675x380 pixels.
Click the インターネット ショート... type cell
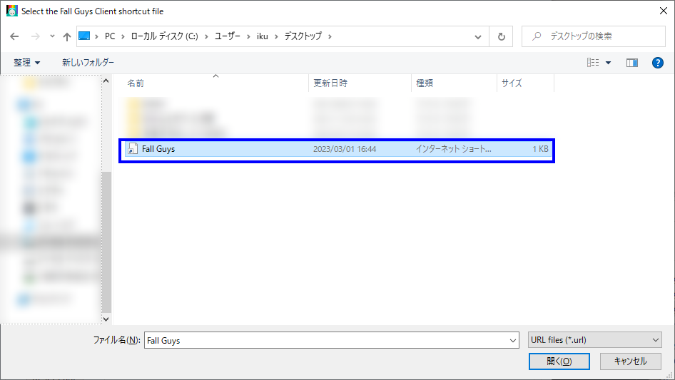point(453,149)
